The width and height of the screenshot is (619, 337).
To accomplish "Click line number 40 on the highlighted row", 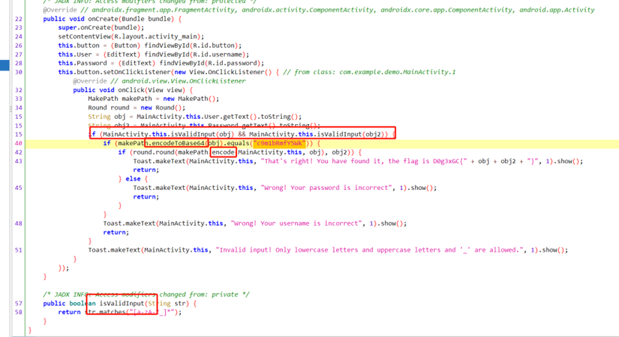I will click(x=19, y=143).
